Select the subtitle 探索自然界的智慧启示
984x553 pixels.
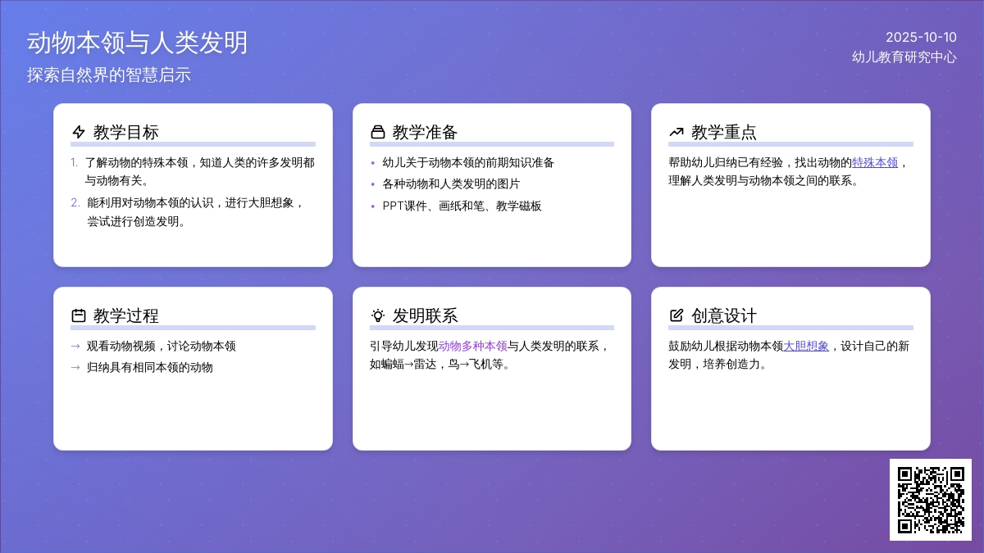click(x=108, y=75)
